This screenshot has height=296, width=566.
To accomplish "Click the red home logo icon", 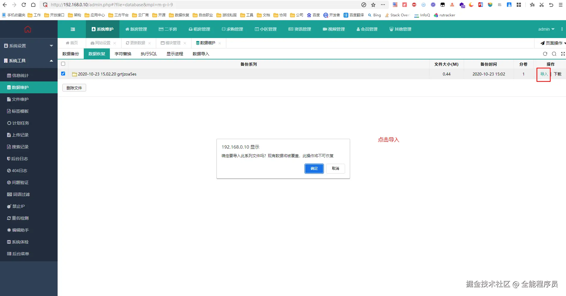I will (x=28, y=29).
